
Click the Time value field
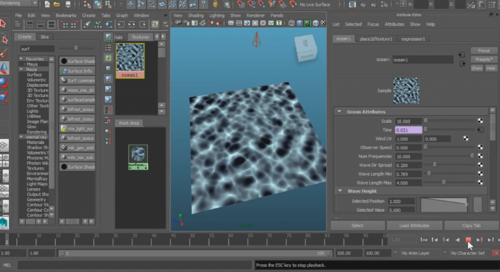pos(409,130)
